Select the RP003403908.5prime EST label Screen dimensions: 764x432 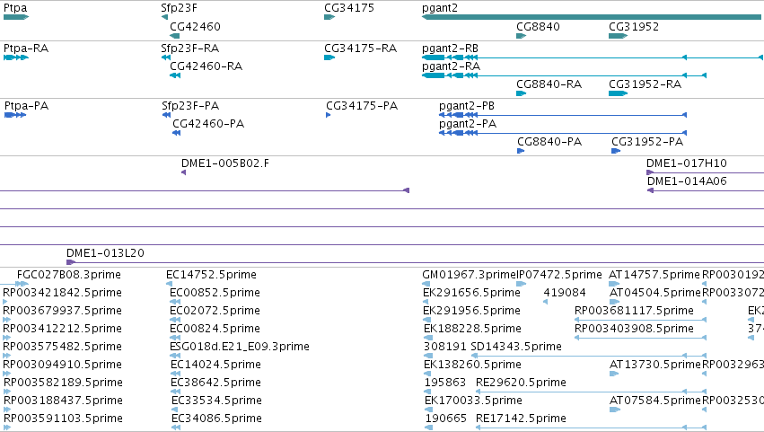click(634, 329)
